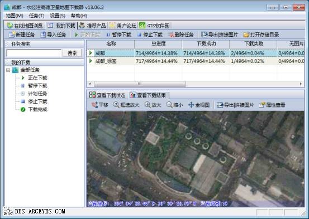The image size is (309, 219).
Task: Click top toolbar 导出|拼接图片 icon
Action: pyautogui.click(x=204, y=35)
